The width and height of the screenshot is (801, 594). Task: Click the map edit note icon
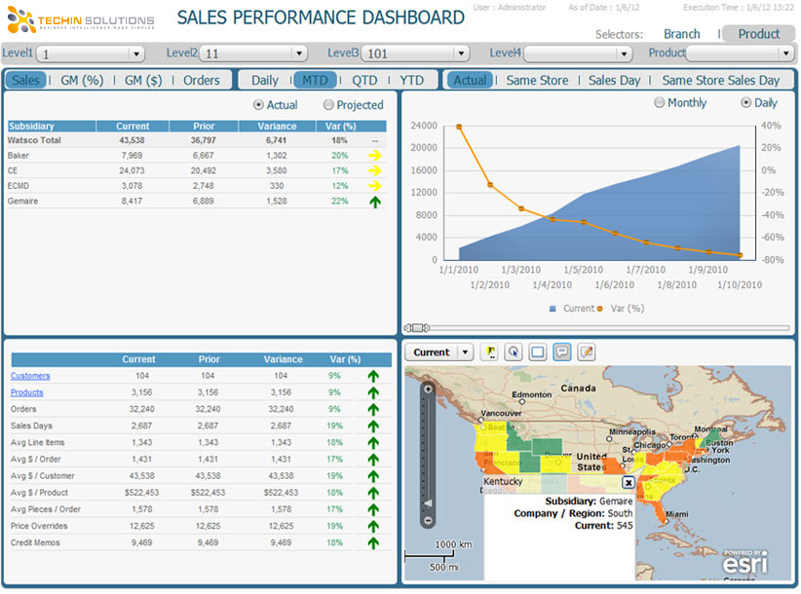(586, 353)
